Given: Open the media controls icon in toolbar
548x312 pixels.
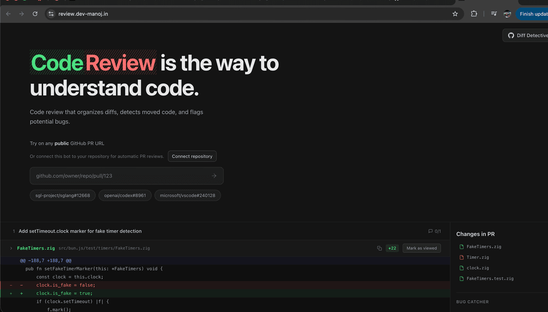Looking at the screenshot, I should tap(494, 14).
